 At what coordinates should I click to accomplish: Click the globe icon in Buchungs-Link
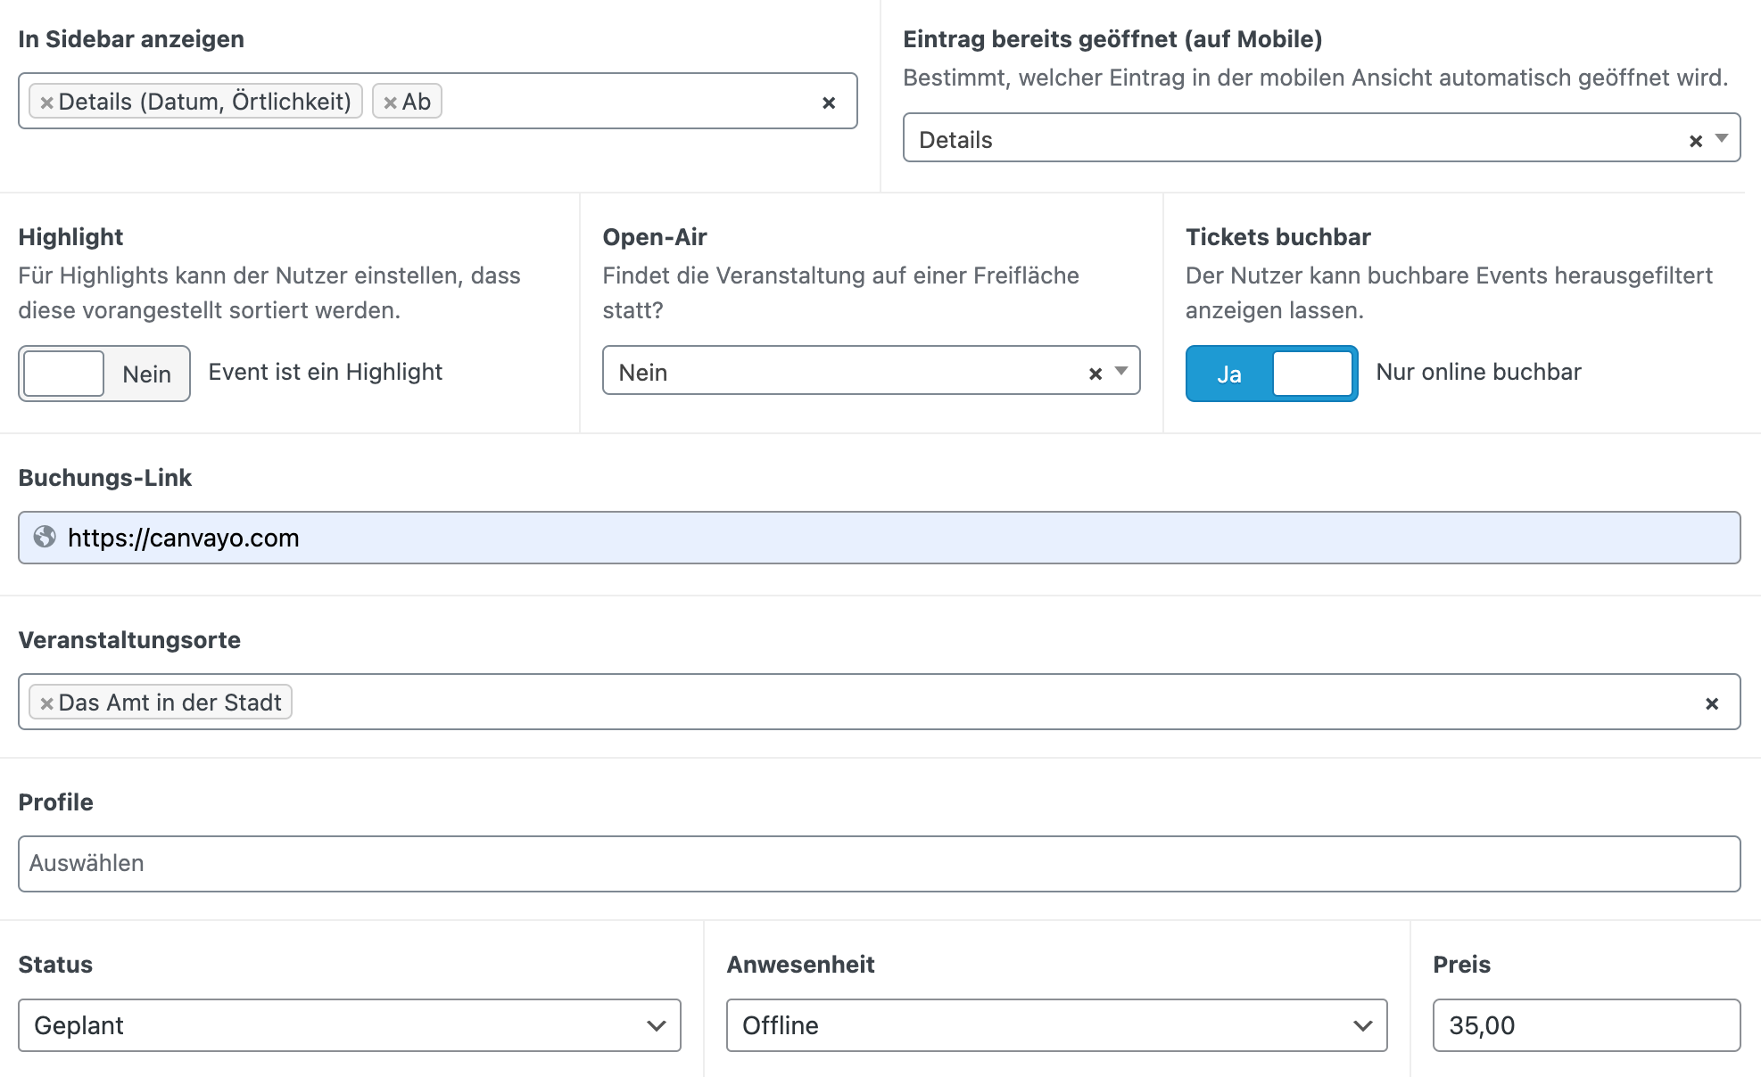pyautogui.click(x=45, y=537)
